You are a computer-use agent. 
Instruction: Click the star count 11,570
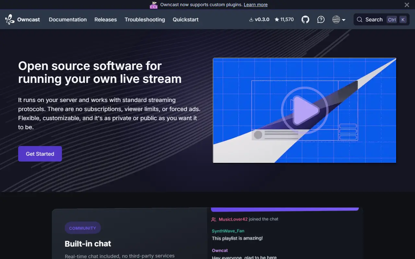click(x=284, y=19)
